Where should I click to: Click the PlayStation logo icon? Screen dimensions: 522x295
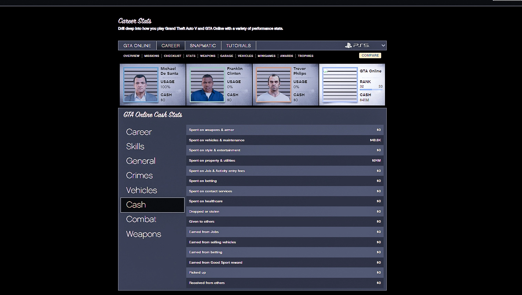(x=348, y=45)
